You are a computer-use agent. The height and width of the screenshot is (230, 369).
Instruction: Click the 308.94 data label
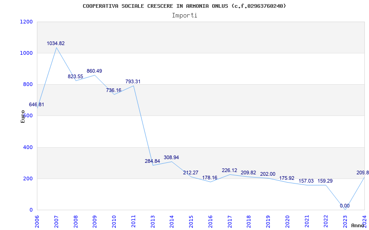coord(171,157)
